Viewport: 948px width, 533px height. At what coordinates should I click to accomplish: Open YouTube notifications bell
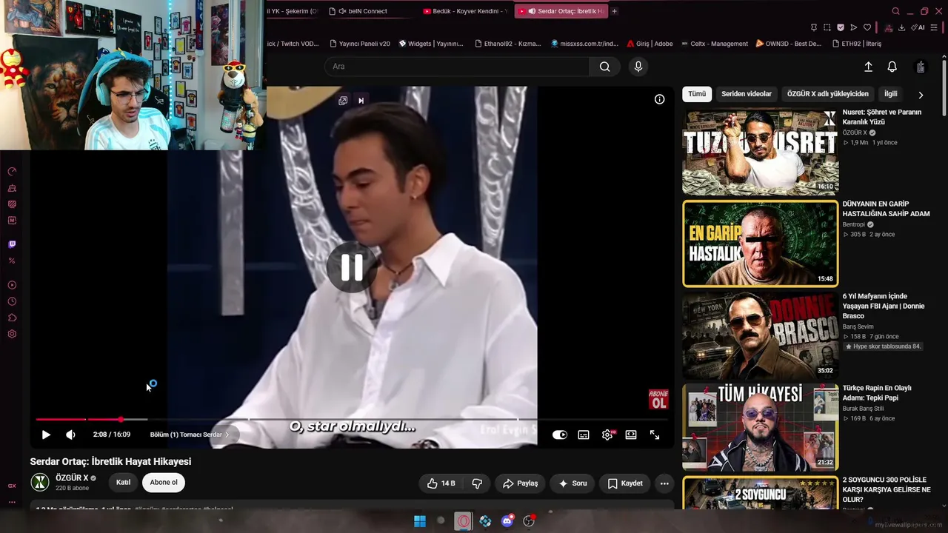point(892,67)
